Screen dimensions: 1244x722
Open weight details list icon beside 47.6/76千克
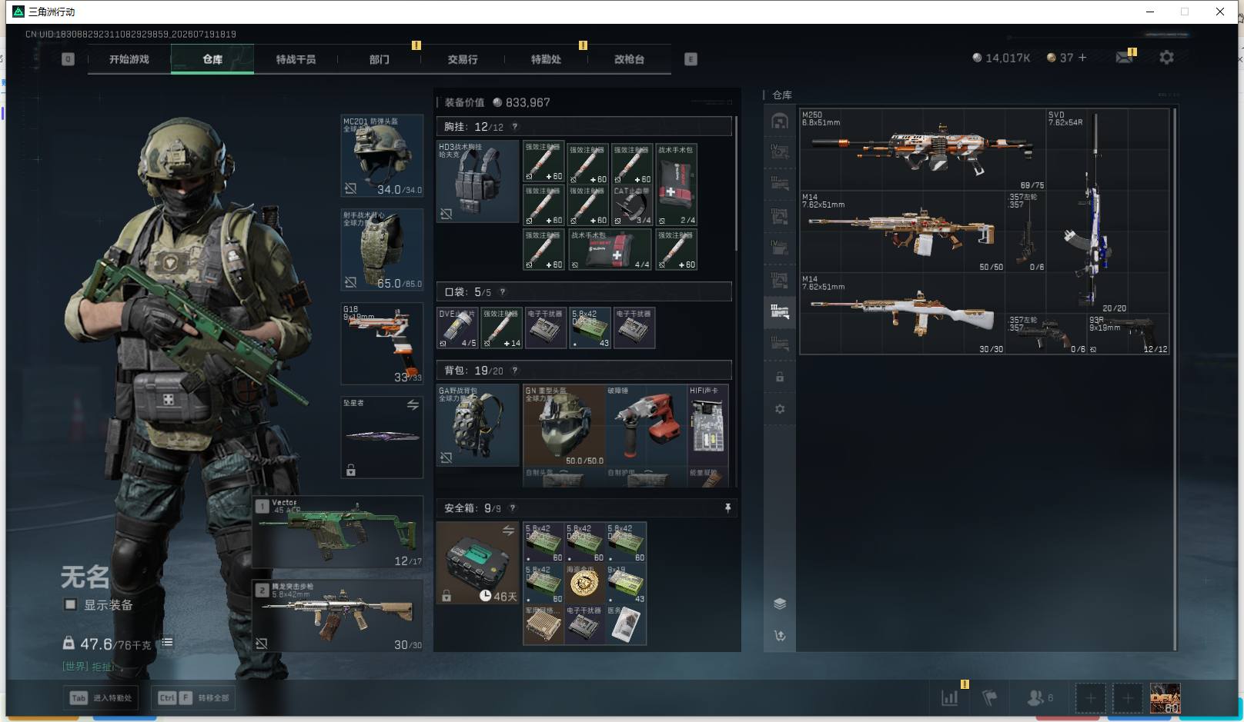pyautogui.click(x=167, y=642)
